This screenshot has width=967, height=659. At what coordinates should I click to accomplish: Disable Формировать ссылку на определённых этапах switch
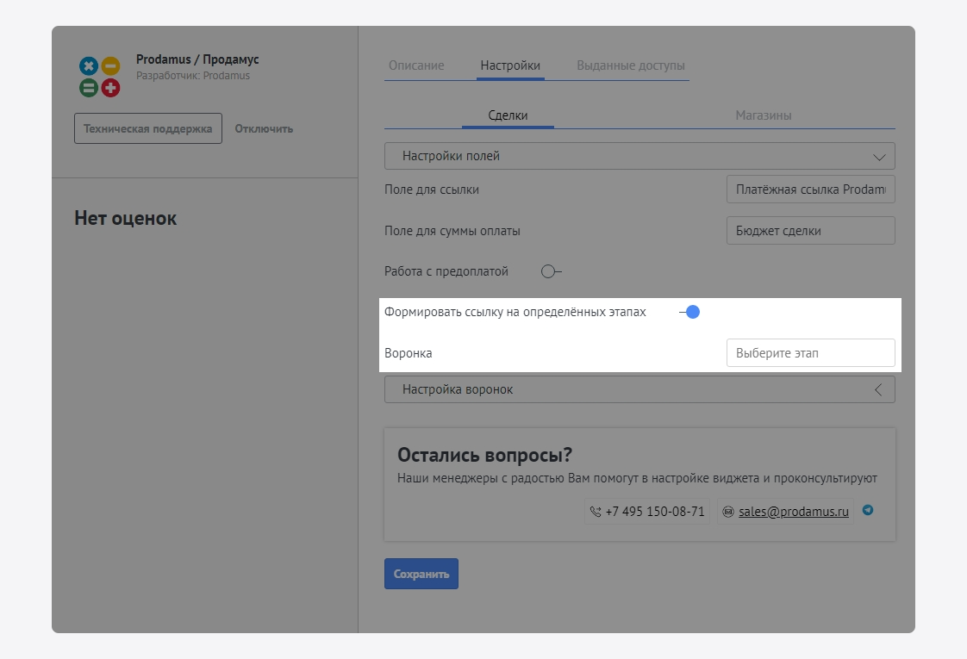coord(689,312)
